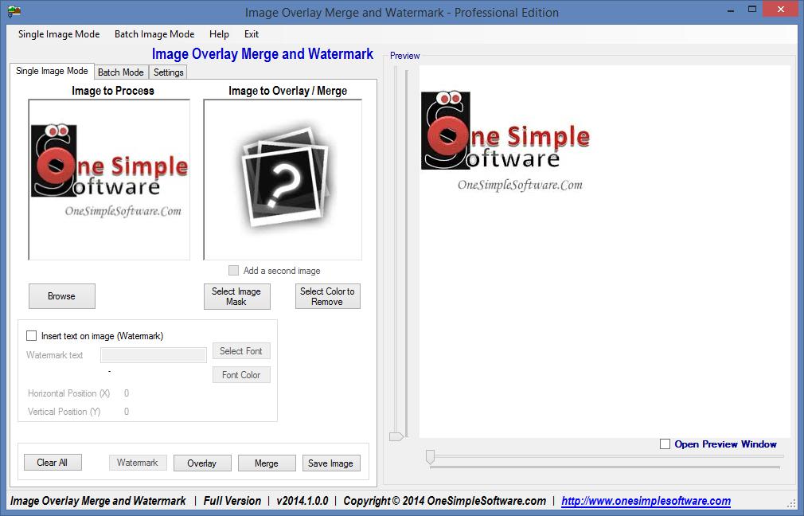Open the onesimplesoftware.com link
This screenshot has height=516, width=804.
click(646, 501)
